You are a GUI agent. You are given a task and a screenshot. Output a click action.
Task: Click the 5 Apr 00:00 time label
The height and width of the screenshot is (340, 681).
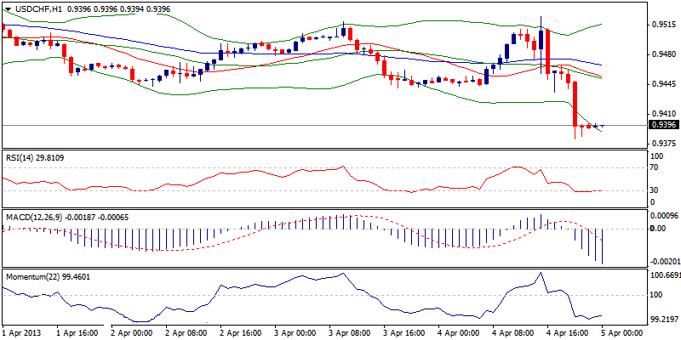(x=625, y=332)
